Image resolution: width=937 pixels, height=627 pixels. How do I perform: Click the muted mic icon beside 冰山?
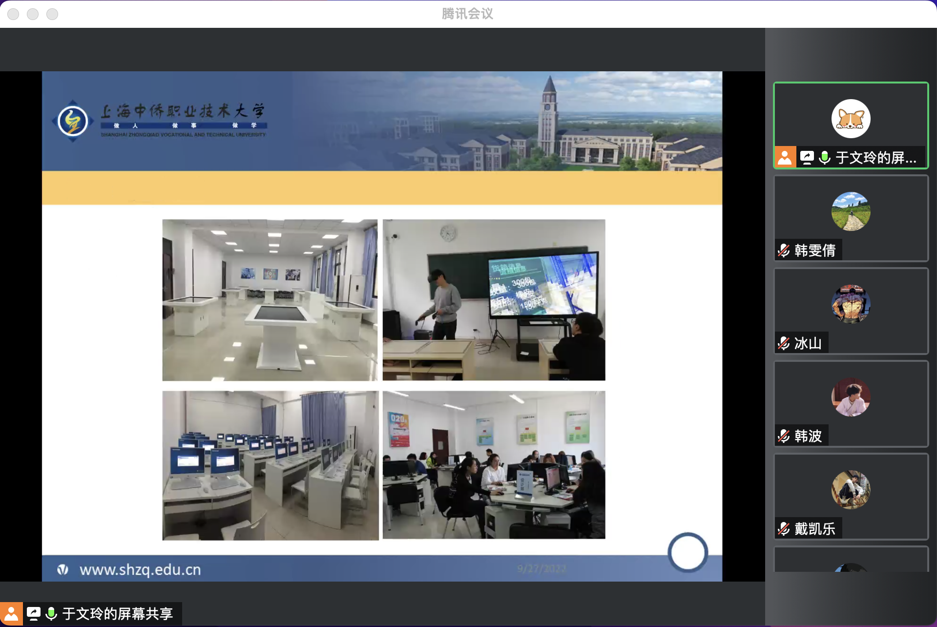(x=784, y=343)
